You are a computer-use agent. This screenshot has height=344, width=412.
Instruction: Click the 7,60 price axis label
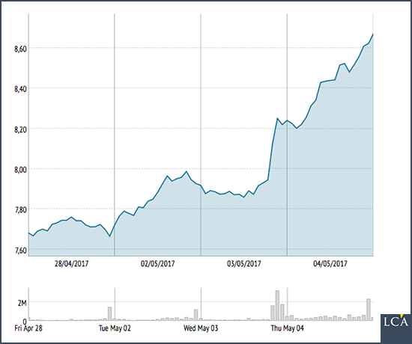click(20, 251)
